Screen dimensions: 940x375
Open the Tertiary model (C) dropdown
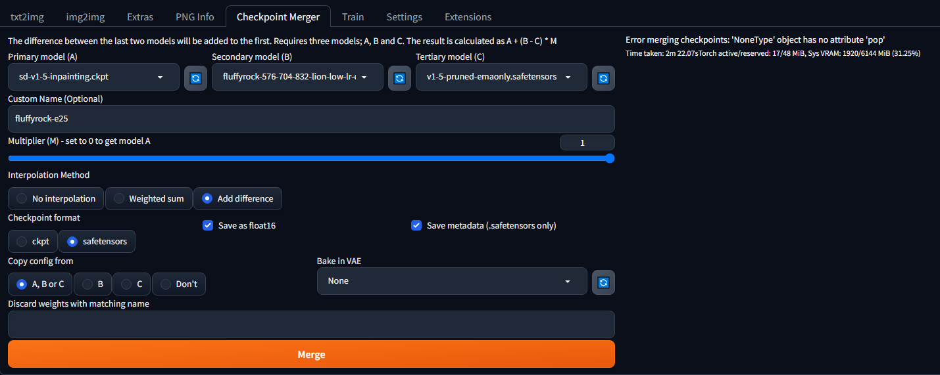coord(501,77)
